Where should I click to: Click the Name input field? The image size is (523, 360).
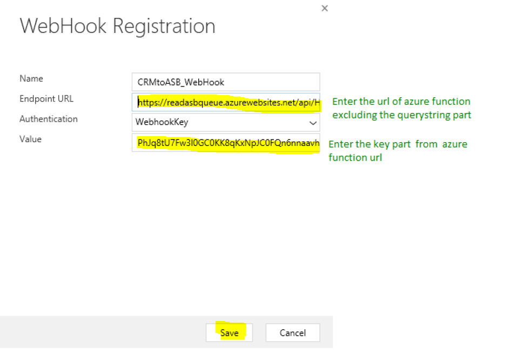226,82
